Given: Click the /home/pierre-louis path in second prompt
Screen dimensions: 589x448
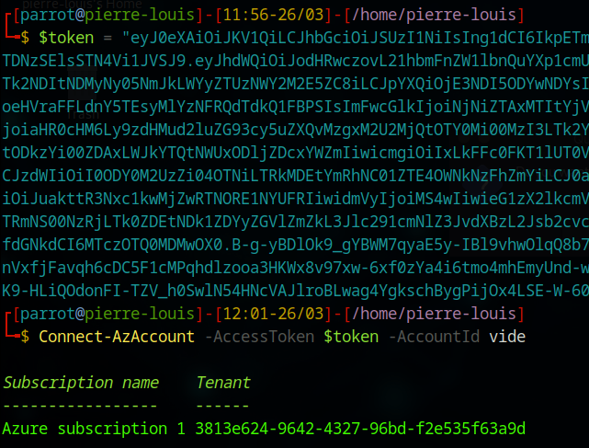Looking at the screenshot, I should pyautogui.click(x=434, y=314).
